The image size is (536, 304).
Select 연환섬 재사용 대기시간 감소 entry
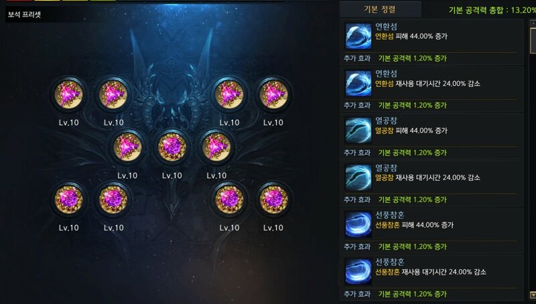[x=431, y=90]
